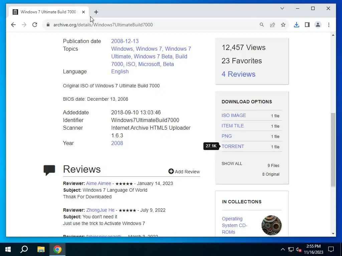This screenshot has height=256, width=342.
Task: Expand the tab search chevron
Action: tap(282, 8)
